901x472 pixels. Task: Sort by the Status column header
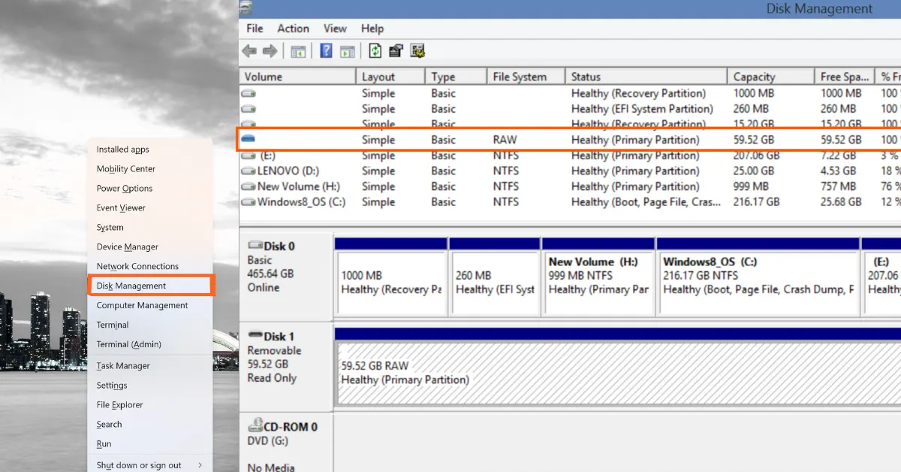point(646,77)
